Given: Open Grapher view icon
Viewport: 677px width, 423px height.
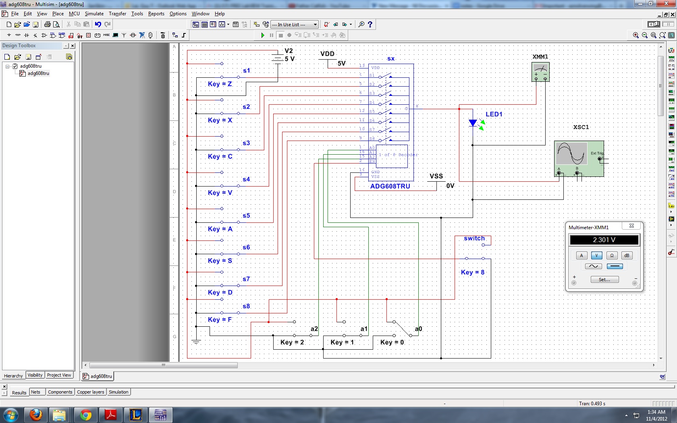Looking at the screenshot, I should pyautogui.click(x=222, y=25).
